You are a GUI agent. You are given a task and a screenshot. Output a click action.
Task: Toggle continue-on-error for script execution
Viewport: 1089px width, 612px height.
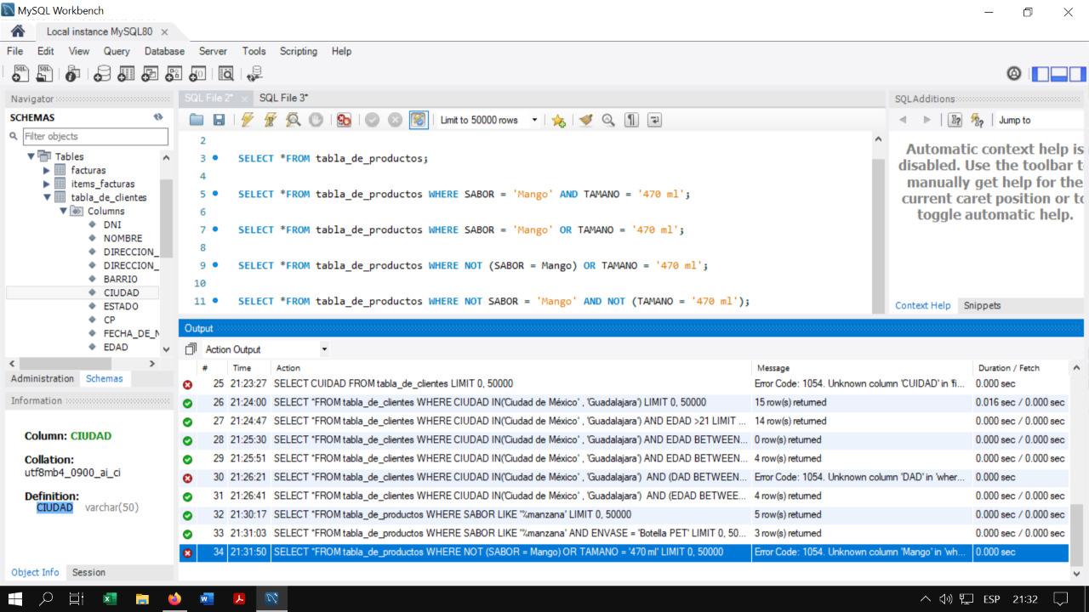tap(344, 120)
